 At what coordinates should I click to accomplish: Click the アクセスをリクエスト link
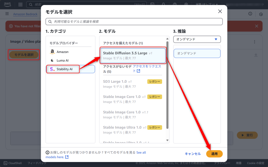point(147,69)
